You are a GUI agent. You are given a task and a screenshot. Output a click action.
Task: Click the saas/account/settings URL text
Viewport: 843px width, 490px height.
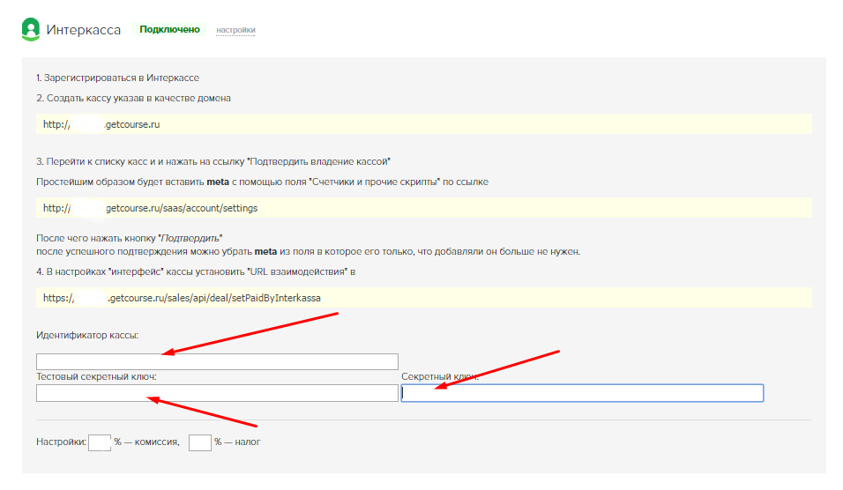[x=151, y=208]
